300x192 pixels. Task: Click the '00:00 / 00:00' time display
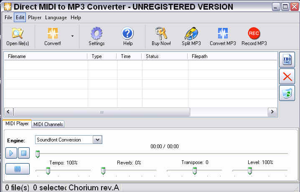[165, 147]
